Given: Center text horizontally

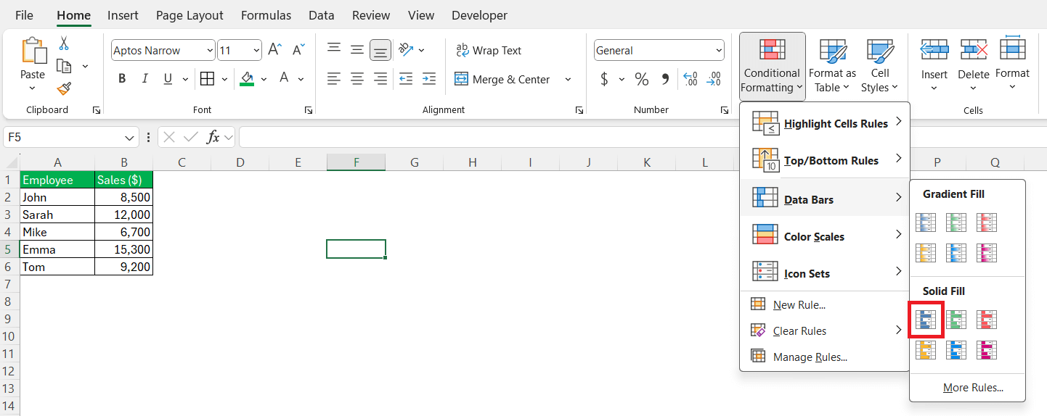Looking at the screenshot, I should [x=357, y=78].
